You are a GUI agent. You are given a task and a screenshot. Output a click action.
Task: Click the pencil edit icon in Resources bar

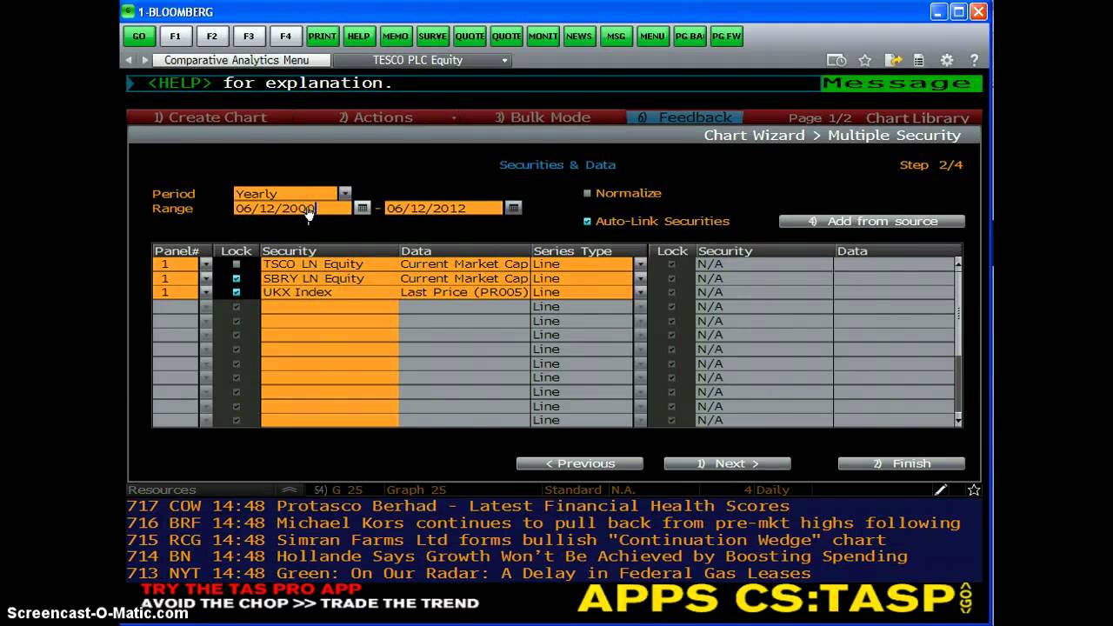click(x=941, y=490)
